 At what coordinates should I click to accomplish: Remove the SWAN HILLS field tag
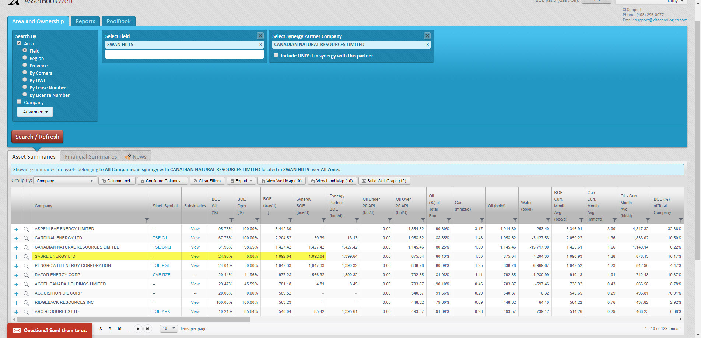pos(260,45)
